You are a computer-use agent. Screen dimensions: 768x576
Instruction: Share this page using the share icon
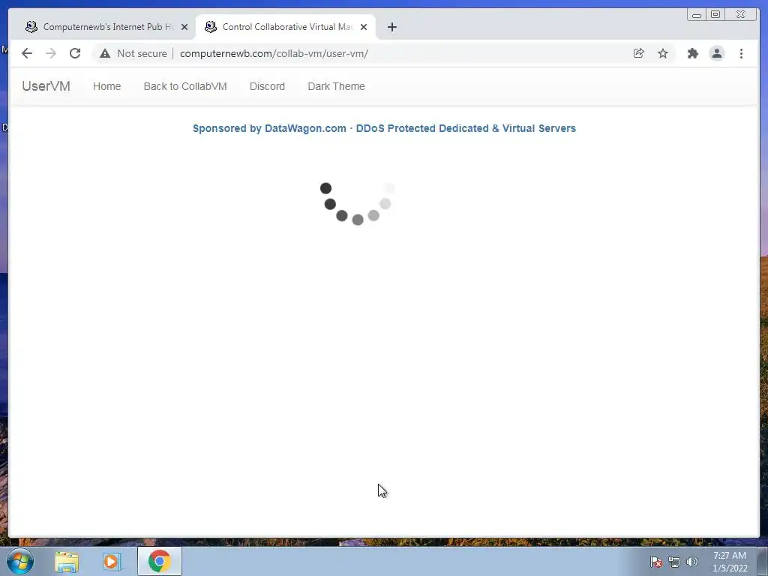coord(639,53)
